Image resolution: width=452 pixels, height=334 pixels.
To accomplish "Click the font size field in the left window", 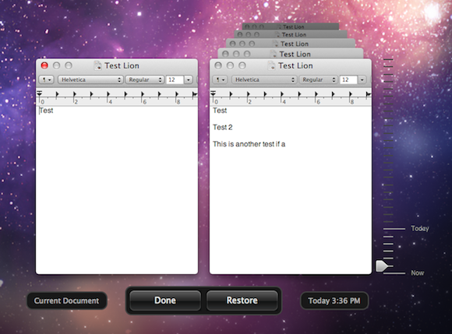I will click(x=175, y=79).
